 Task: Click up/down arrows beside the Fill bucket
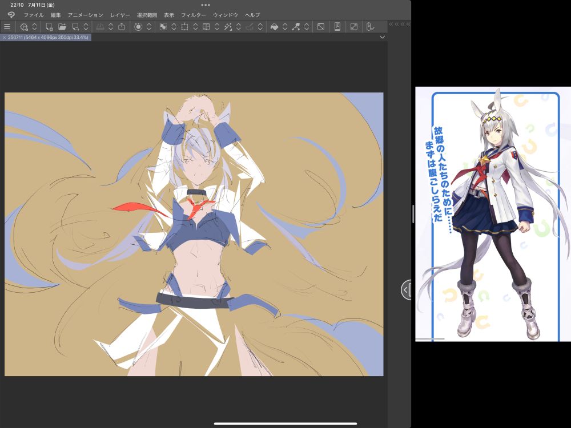coord(285,27)
